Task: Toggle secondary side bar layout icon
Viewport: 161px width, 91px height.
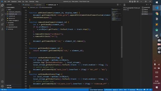Action: click(135, 2)
